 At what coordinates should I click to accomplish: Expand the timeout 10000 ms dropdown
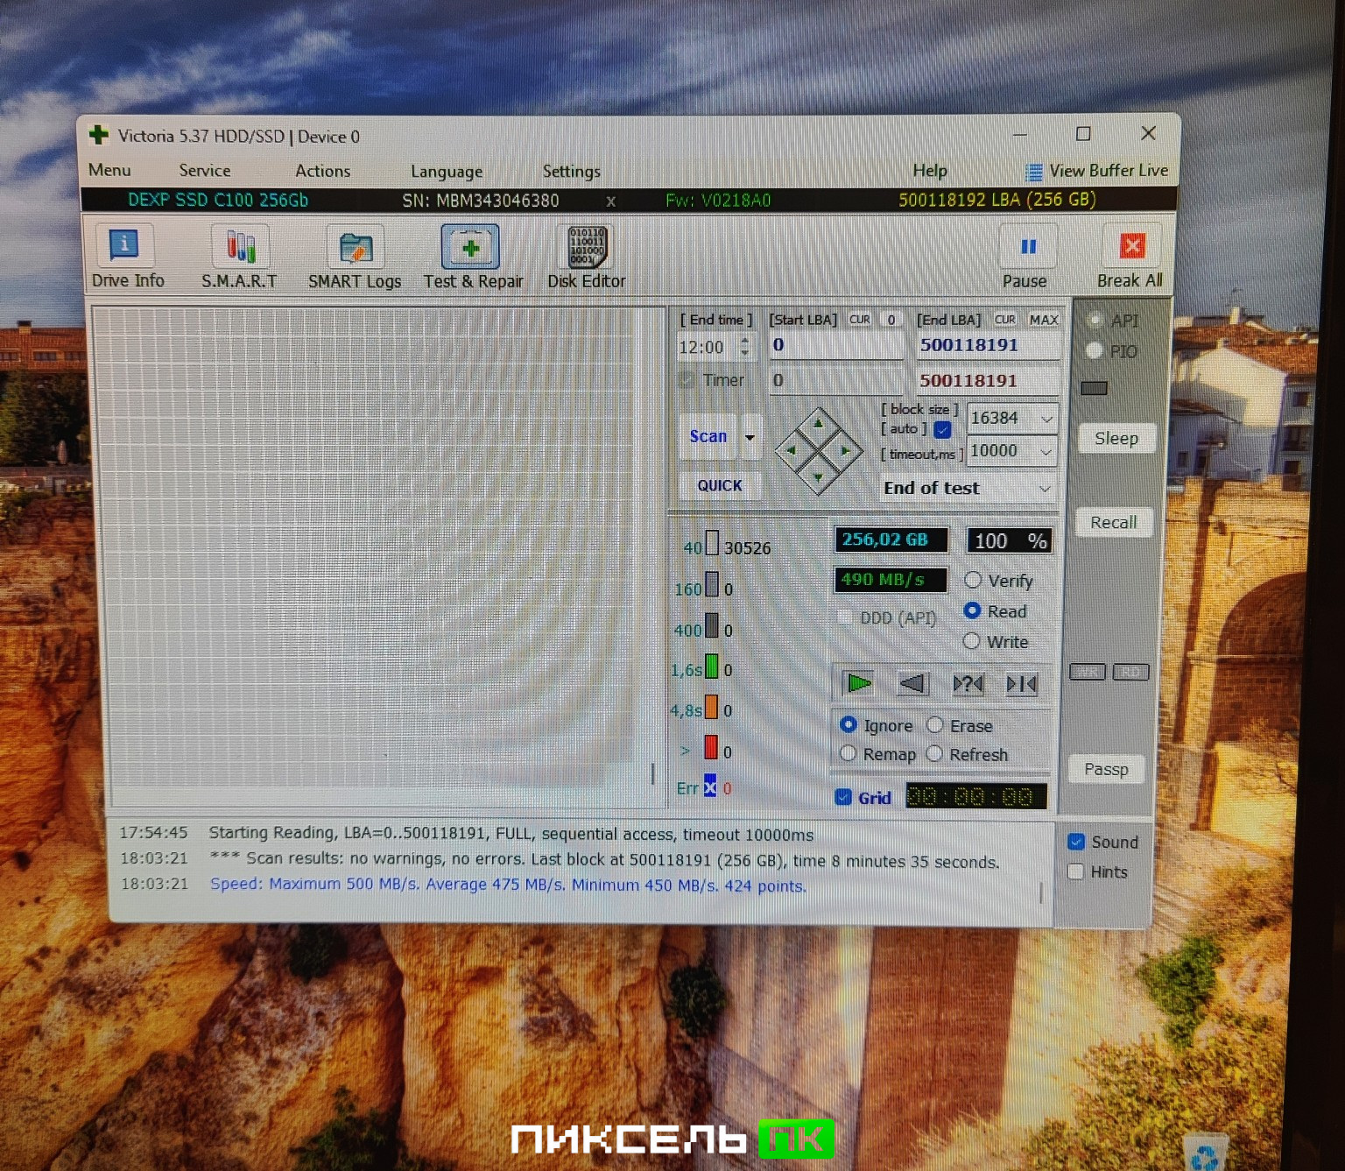(x=1046, y=451)
